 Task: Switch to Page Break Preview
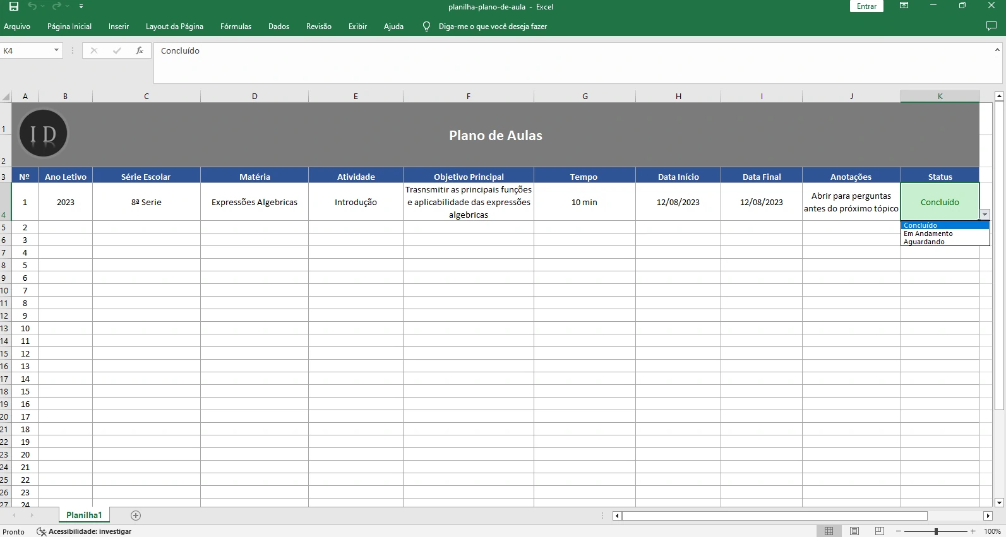click(879, 531)
